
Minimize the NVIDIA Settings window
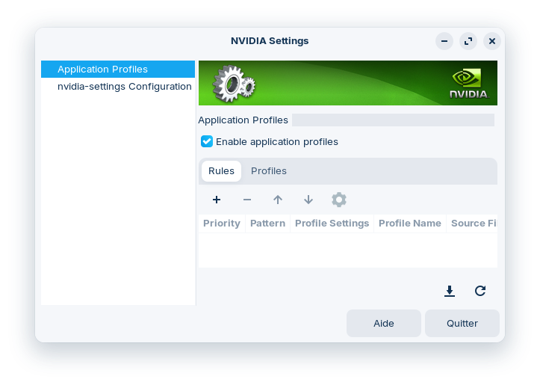[x=444, y=41]
